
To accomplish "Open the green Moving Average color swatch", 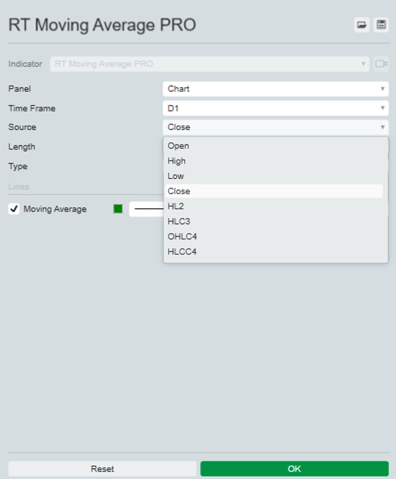I will pyautogui.click(x=118, y=209).
